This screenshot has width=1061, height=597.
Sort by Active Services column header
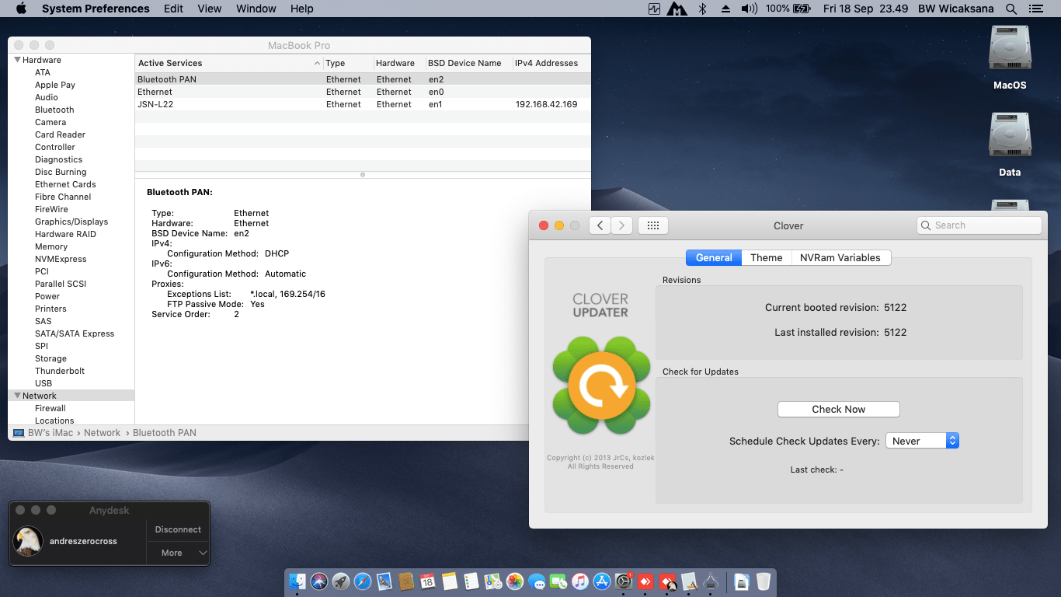[229, 63]
